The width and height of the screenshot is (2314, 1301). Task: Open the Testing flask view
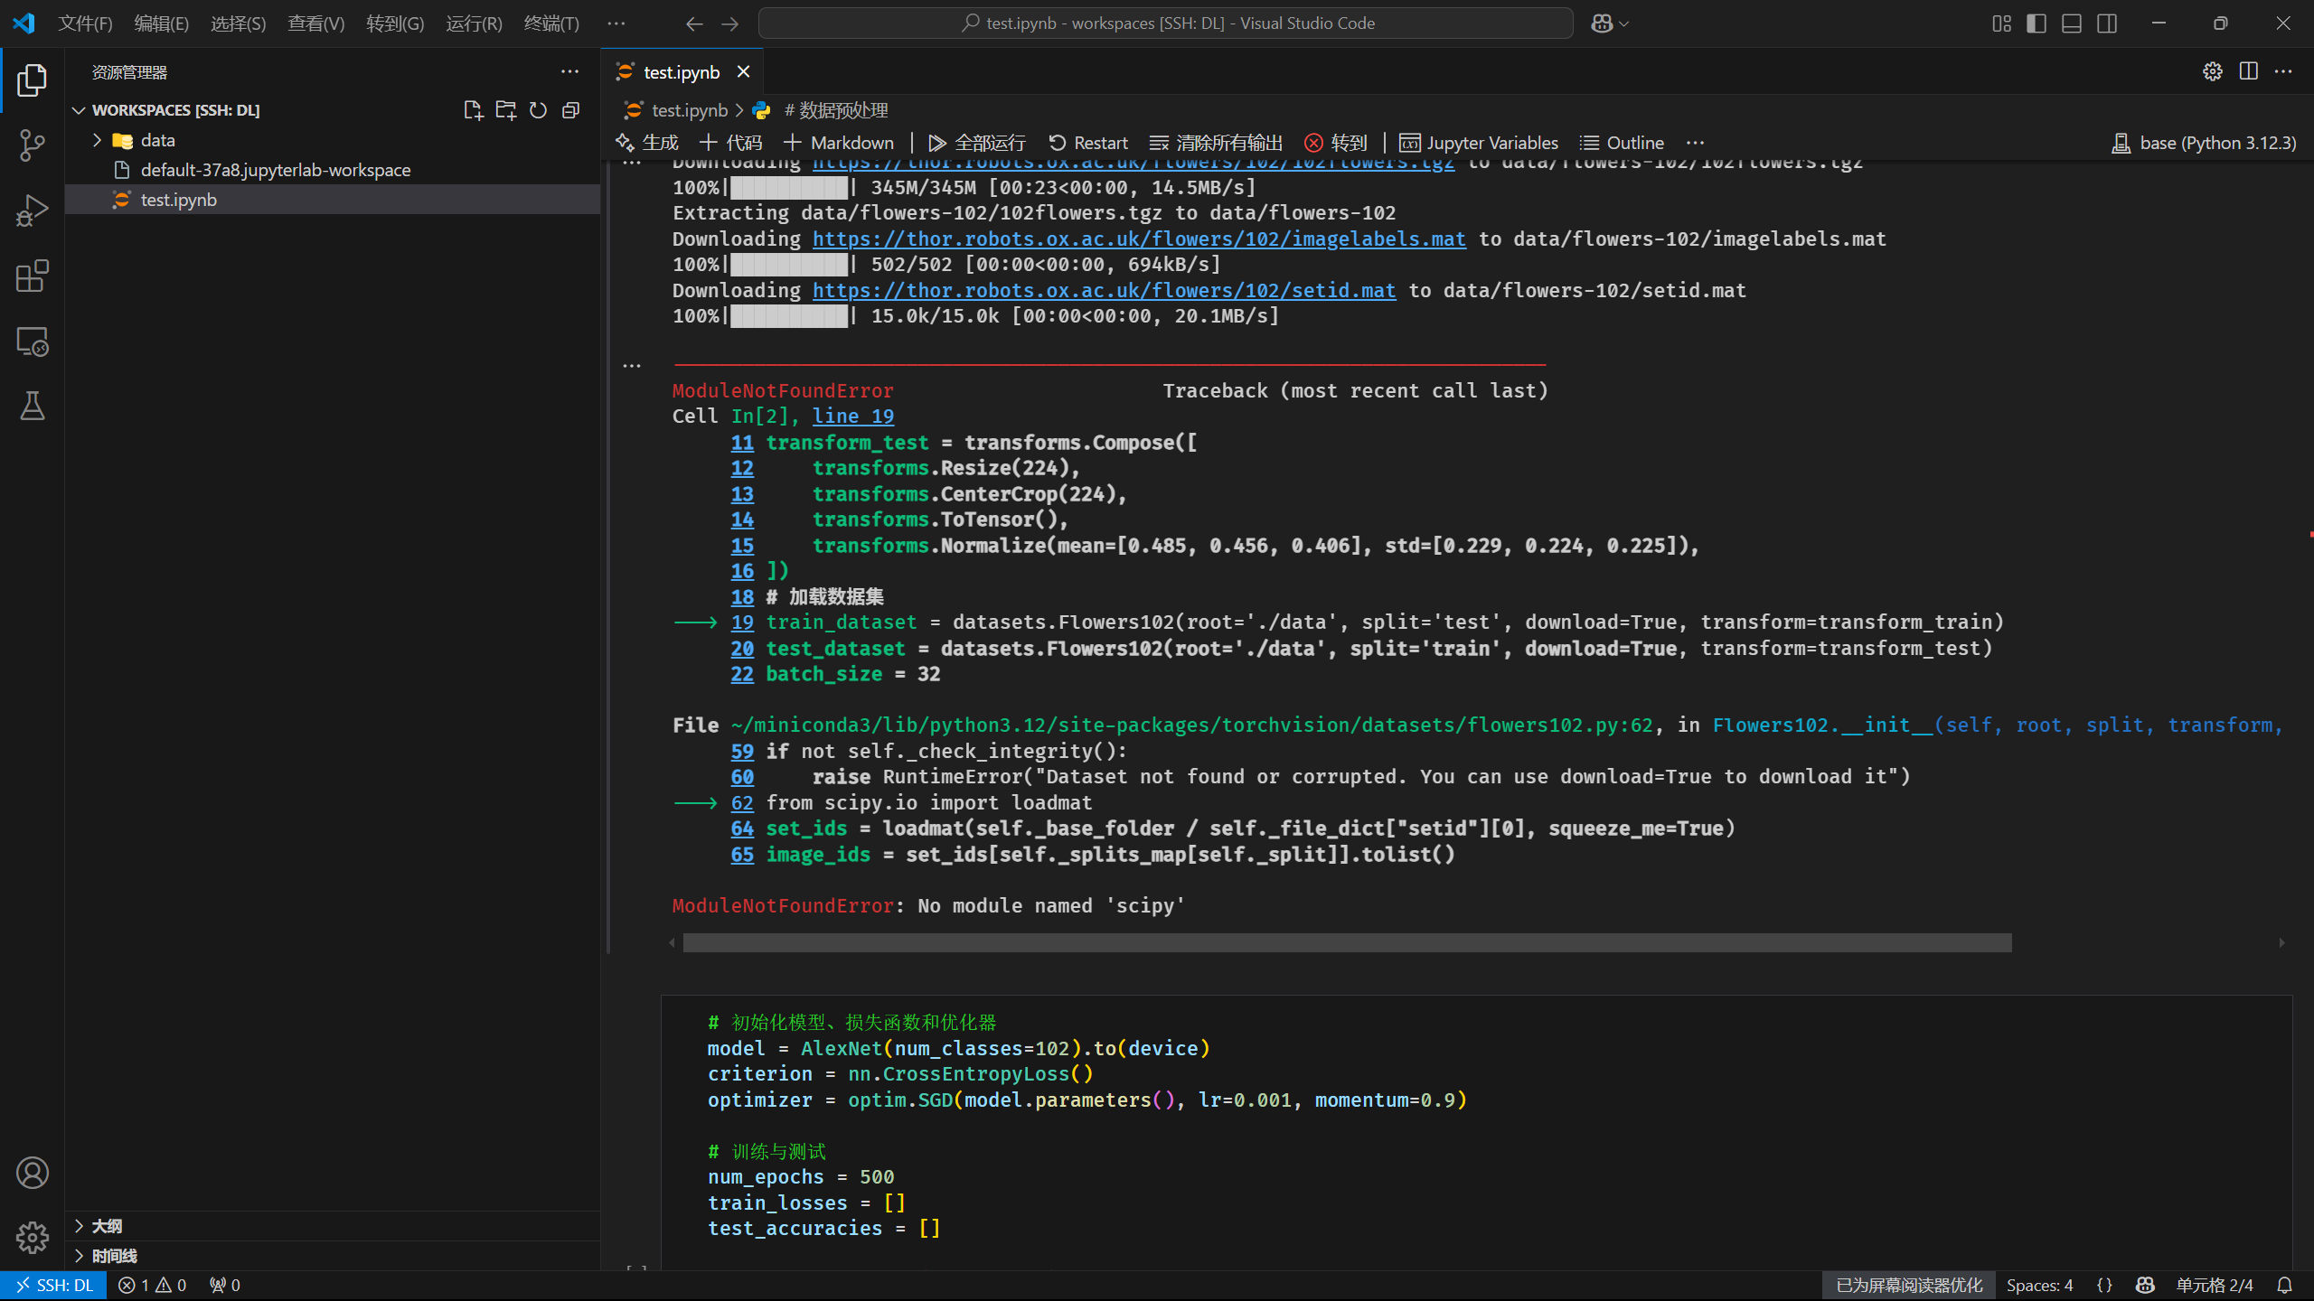(x=33, y=407)
